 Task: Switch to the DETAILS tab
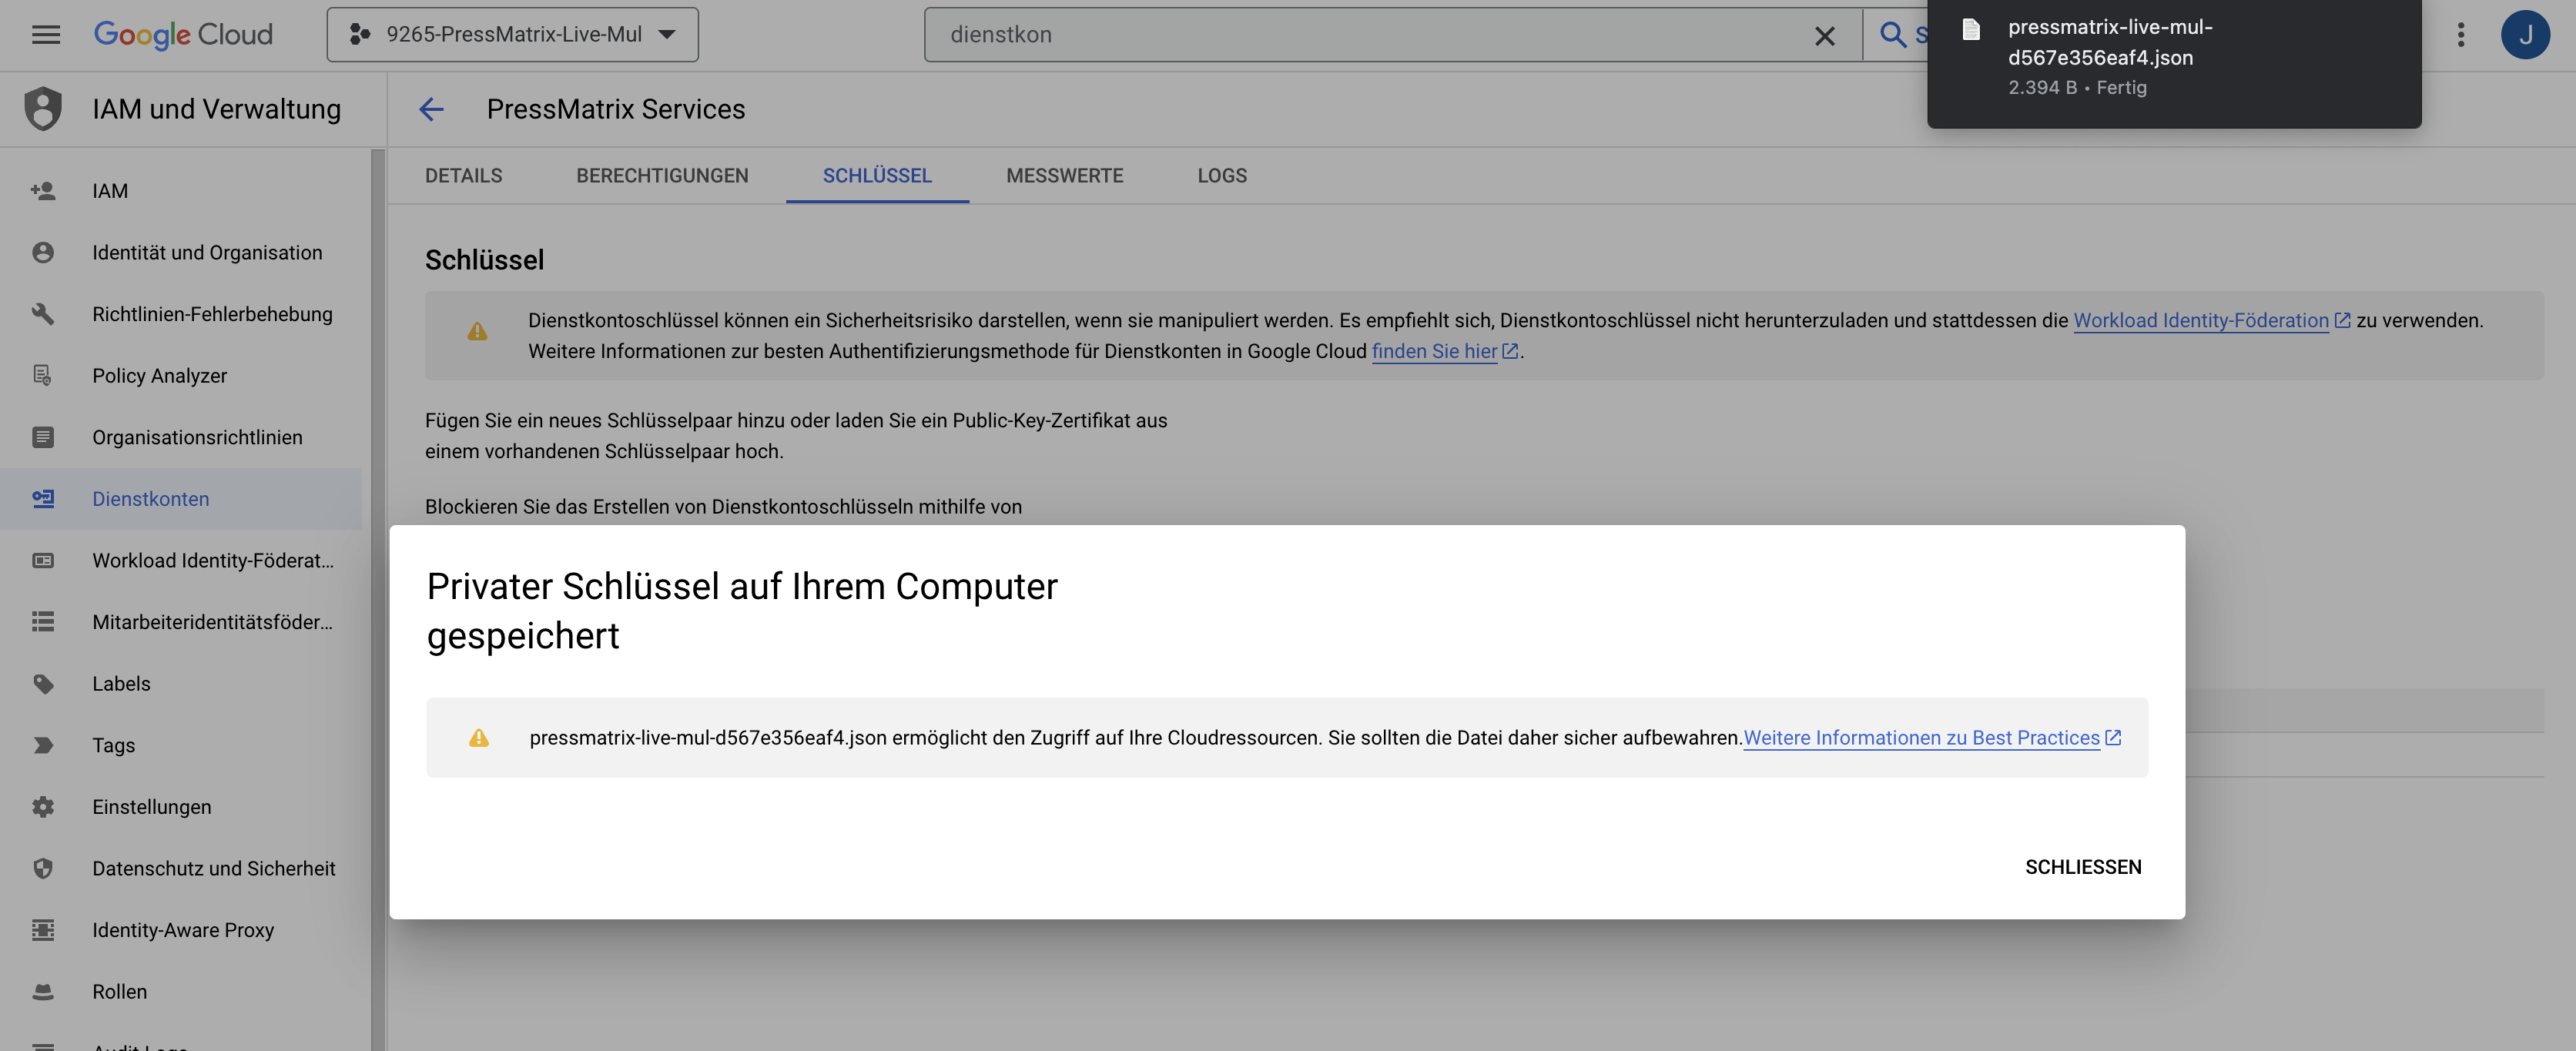(464, 176)
